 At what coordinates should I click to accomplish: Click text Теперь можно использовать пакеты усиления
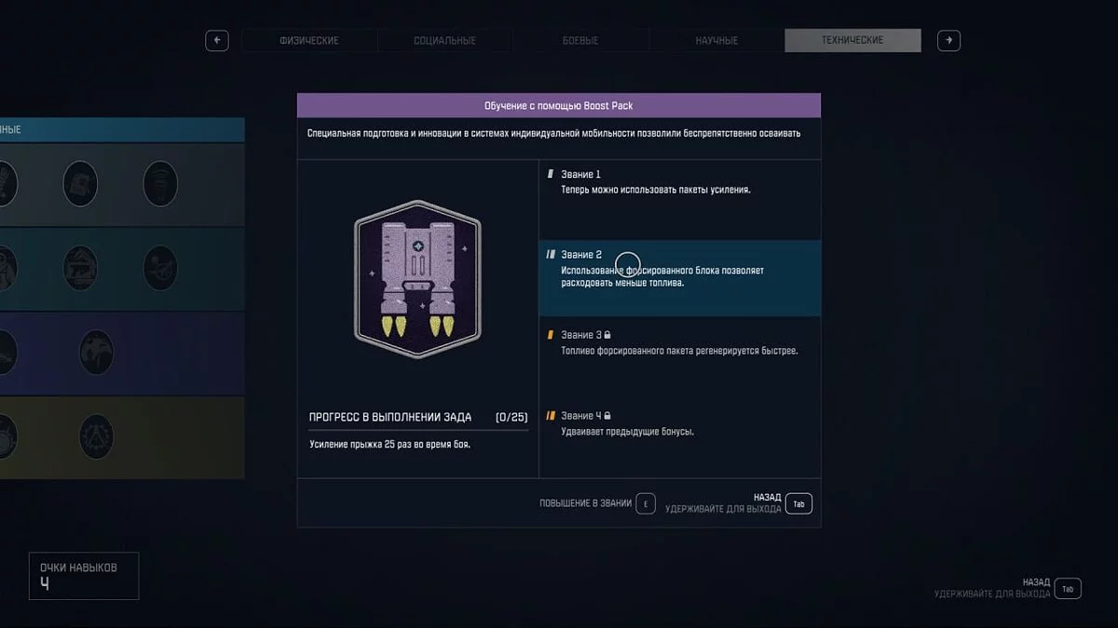click(656, 190)
